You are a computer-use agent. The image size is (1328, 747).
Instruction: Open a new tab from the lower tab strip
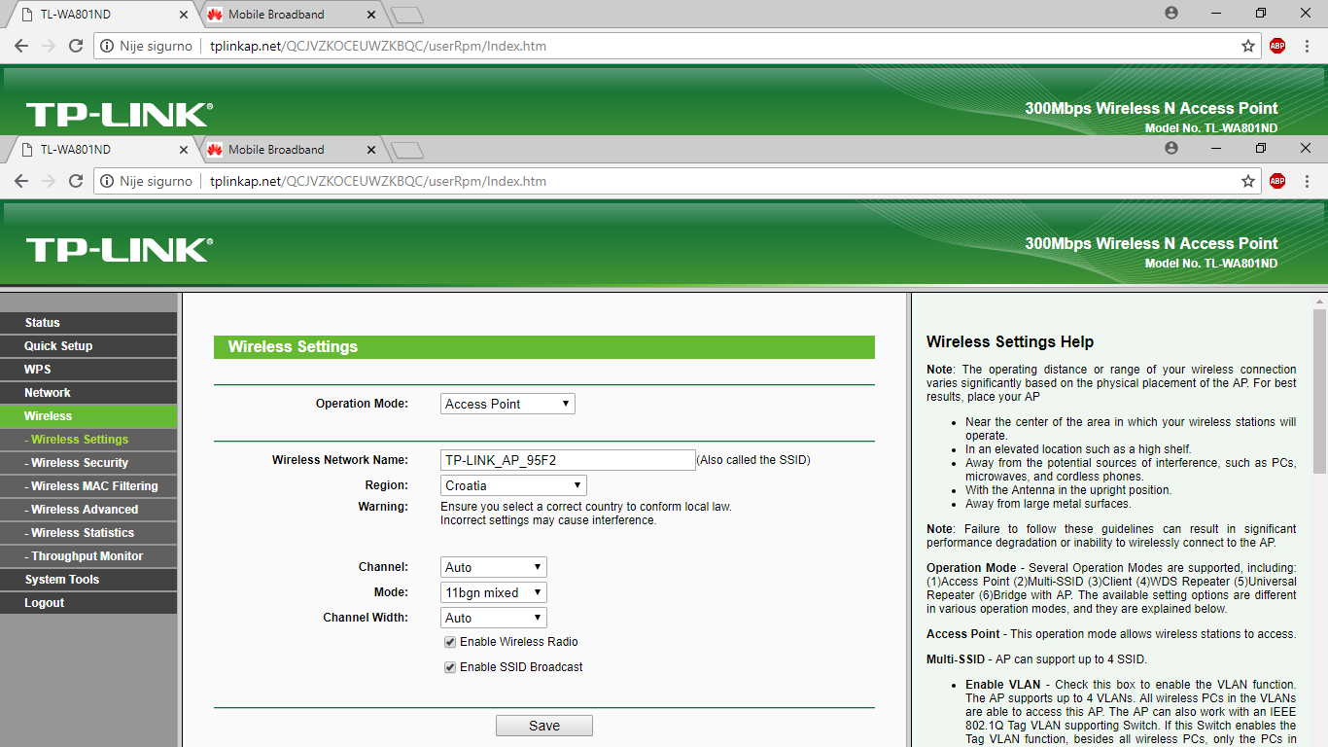pyautogui.click(x=408, y=150)
